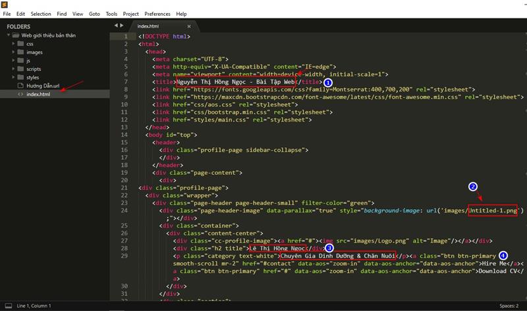Click the images folder icon
The width and height of the screenshot is (527, 311).
21,52
